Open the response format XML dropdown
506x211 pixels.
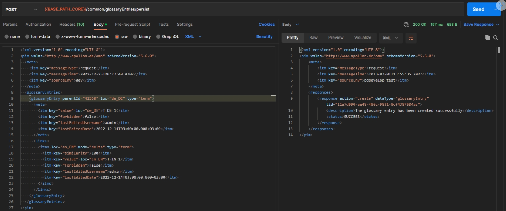coord(390,38)
